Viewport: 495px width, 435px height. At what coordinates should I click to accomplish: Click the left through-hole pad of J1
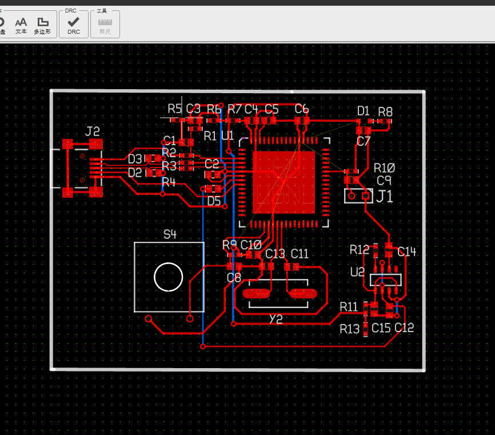pyautogui.click(x=352, y=196)
